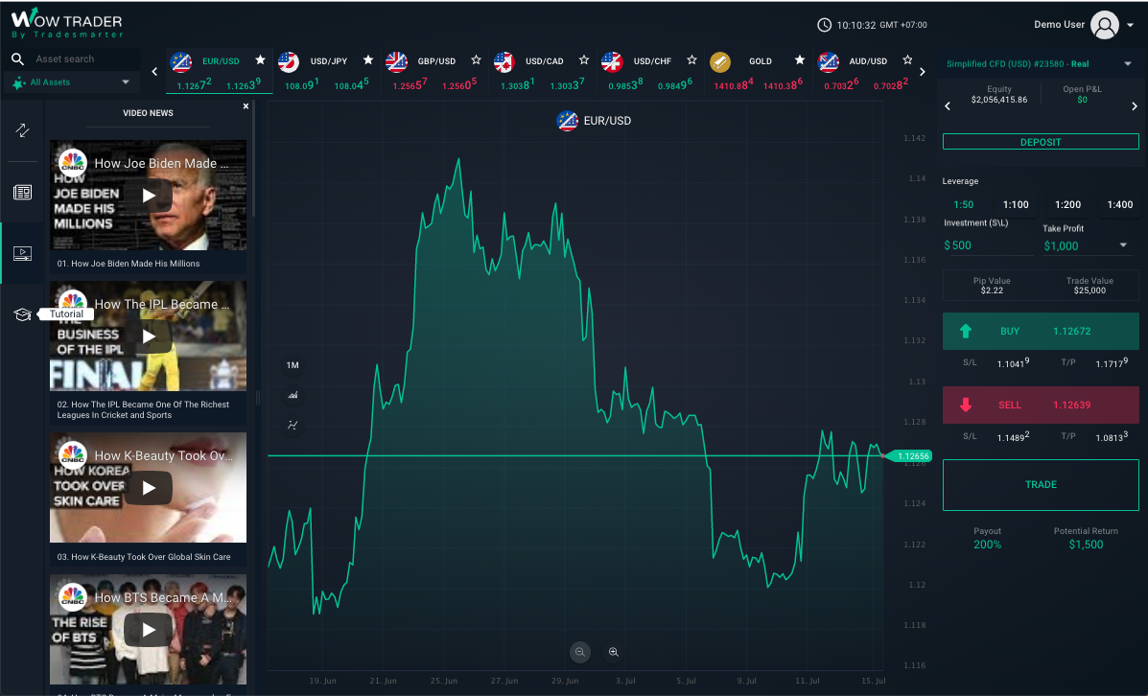Viewport: 1148px width, 696px height.
Task: Click the chart indicators line icon
Action: (x=293, y=426)
